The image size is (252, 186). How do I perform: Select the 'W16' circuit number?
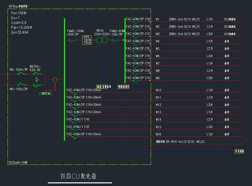coord(158,134)
